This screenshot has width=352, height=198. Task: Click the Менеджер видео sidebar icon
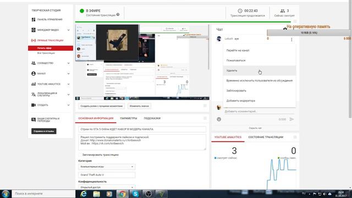(34, 30)
